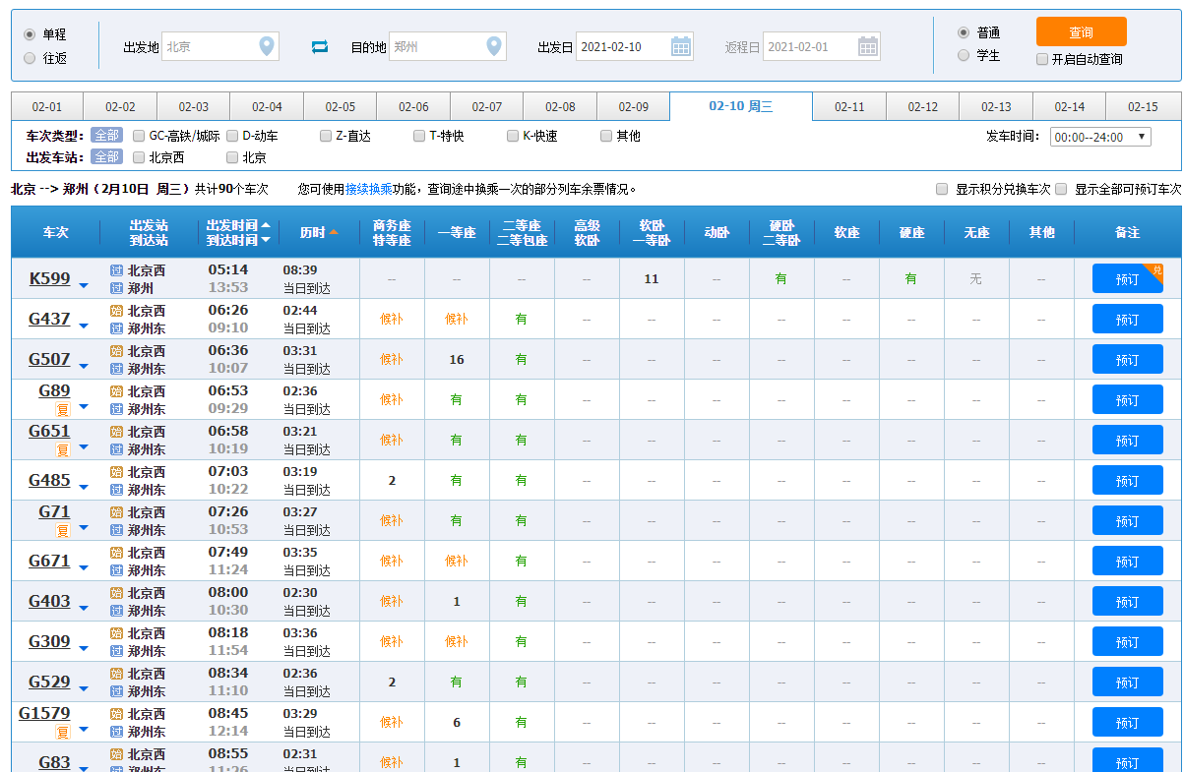The width and height of the screenshot is (1184, 772).
Task: Expand the stop details arrow for G485
Action: coord(84,488)
